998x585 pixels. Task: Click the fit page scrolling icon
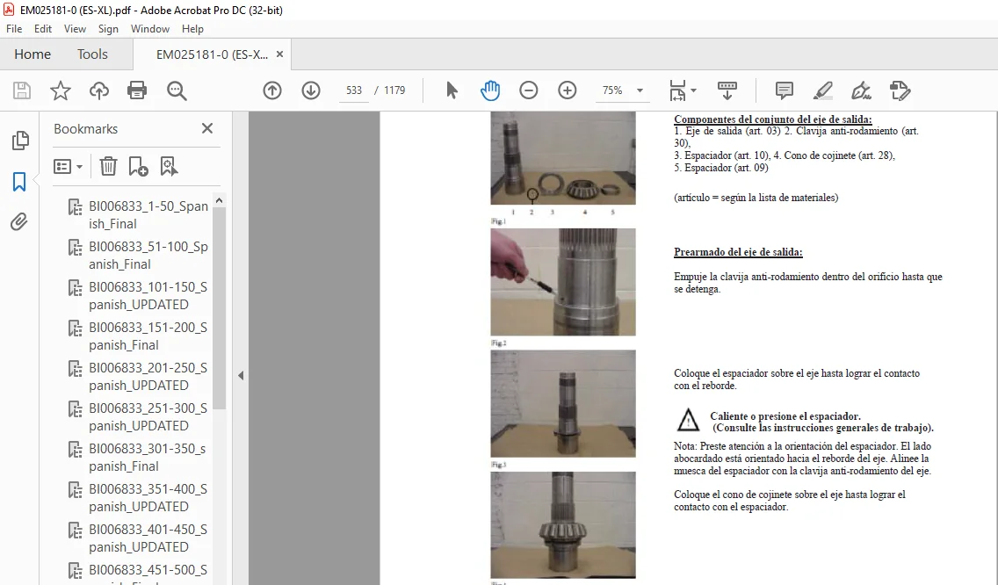[677, 90]
